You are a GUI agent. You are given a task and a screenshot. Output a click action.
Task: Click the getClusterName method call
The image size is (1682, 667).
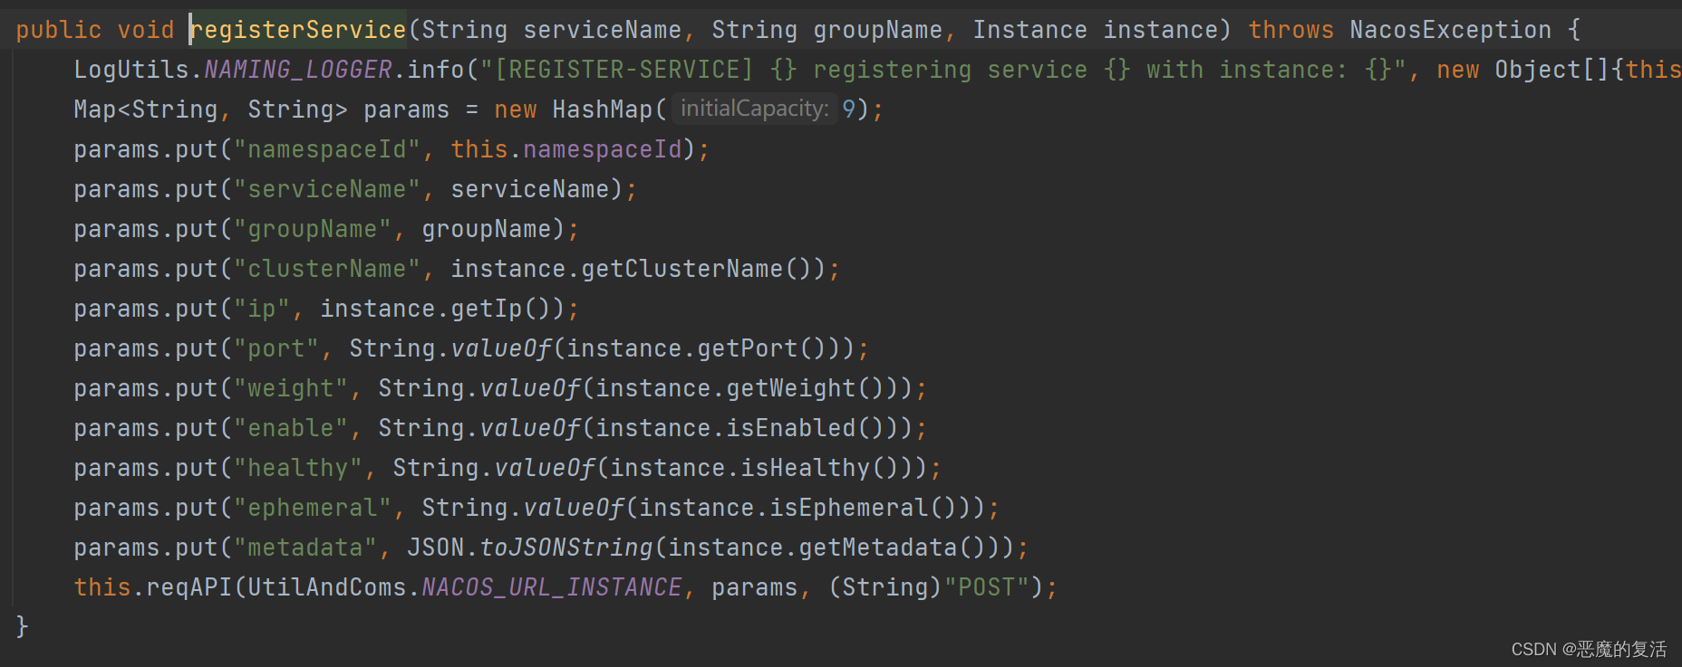(x=681, y=269)
